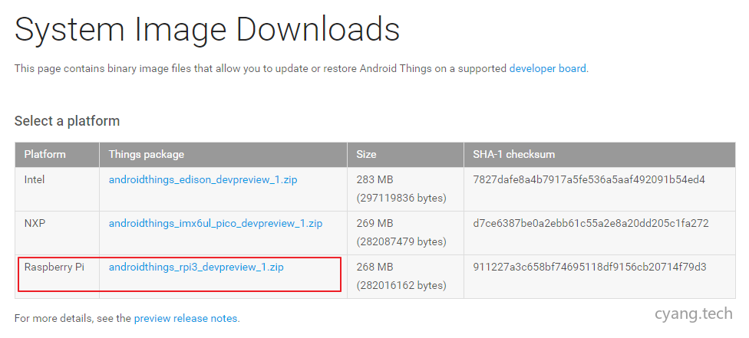Image resolution: width=749 pixels, height=338 pixels.
Task: Select the Raspberry Pi platform cell
Action: click(x=54, y=267)
